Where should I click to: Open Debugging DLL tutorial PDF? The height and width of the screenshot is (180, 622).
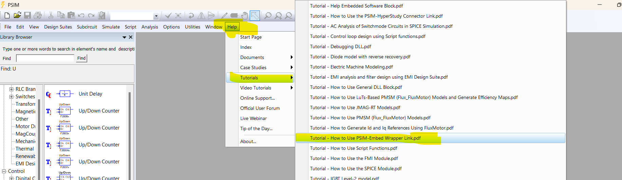click(x=431, y=46)
